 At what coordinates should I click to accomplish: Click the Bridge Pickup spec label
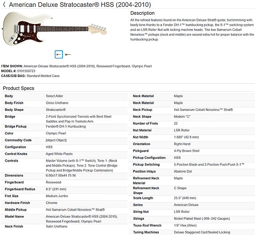pos(16,126)
